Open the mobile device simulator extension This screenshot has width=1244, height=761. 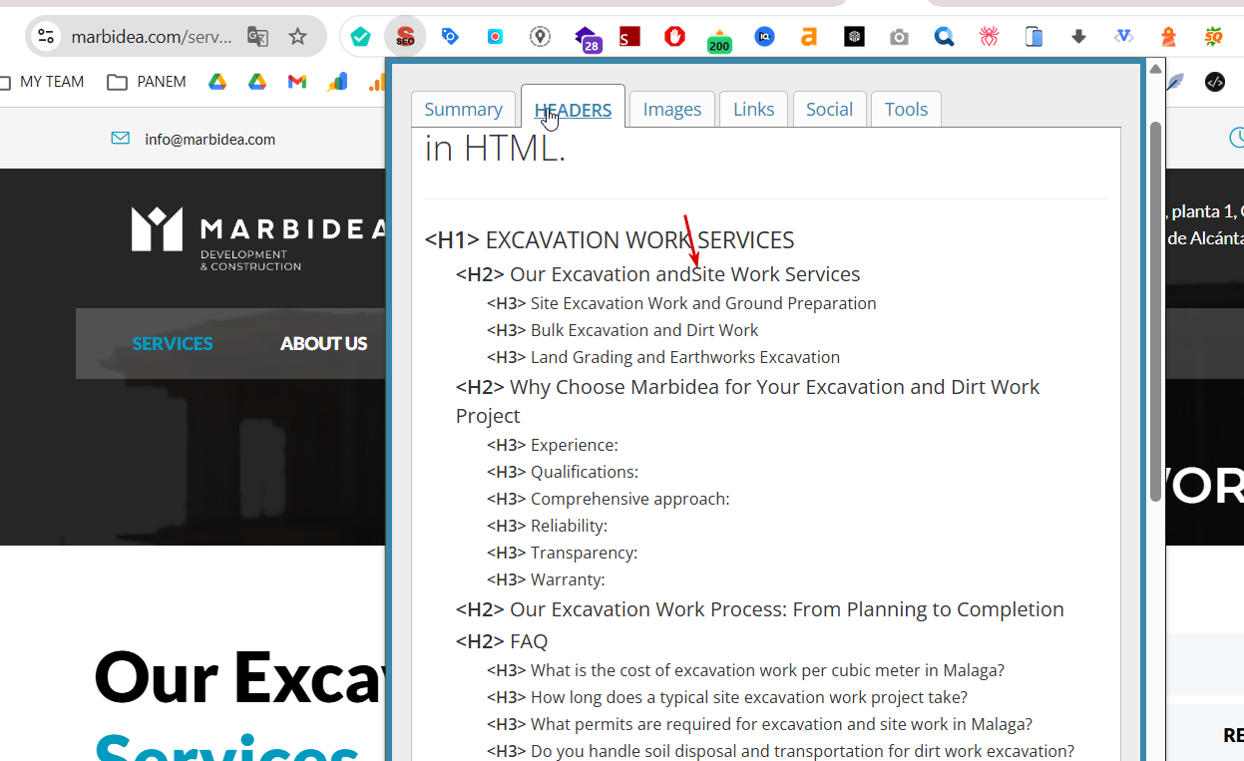[x=1035, y=37]
